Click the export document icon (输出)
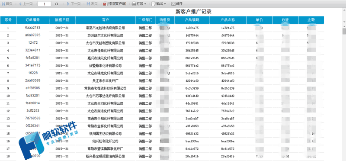 pos(154,4)
